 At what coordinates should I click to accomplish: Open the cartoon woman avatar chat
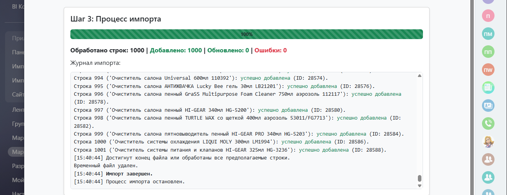(488, 141)
